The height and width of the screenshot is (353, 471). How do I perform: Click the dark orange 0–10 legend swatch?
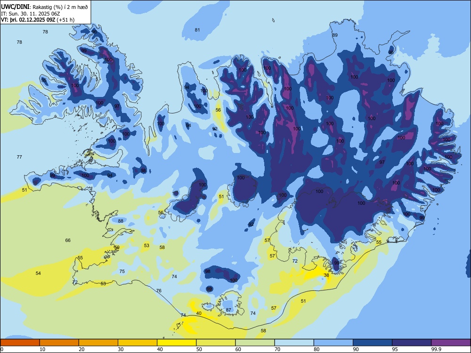click(20, 343)
